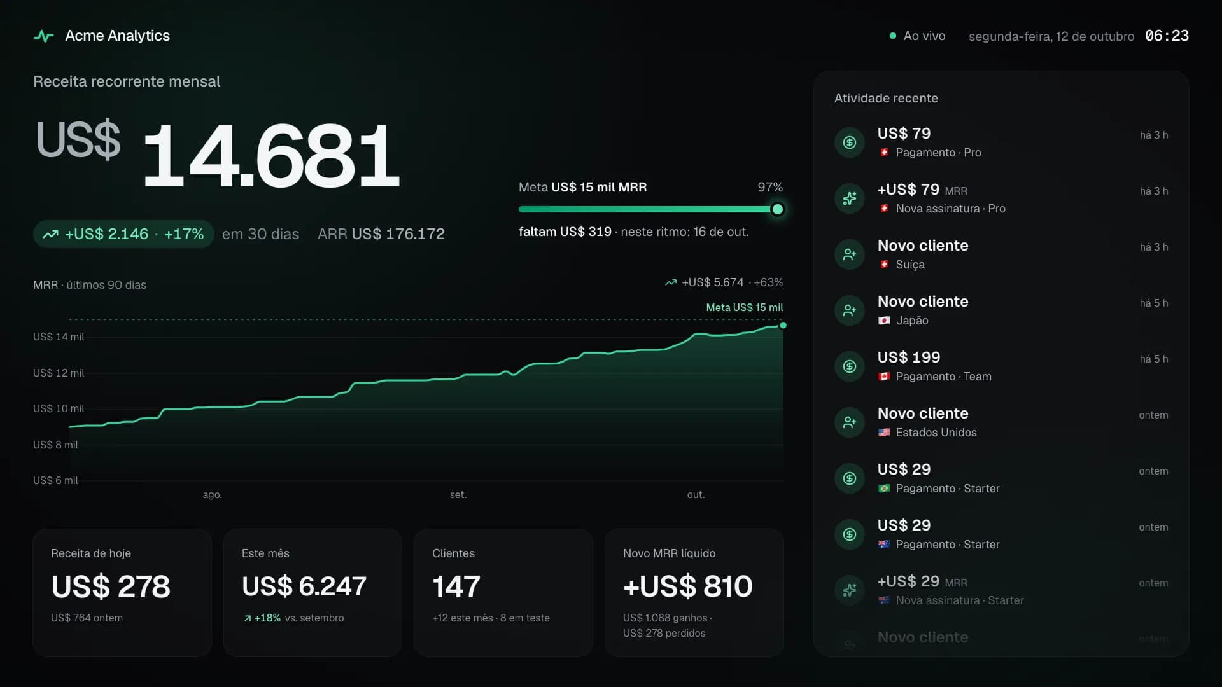Screen dimensions: 1222x687
Task: Open the Este mês revenue card
Action: point(313,592)
